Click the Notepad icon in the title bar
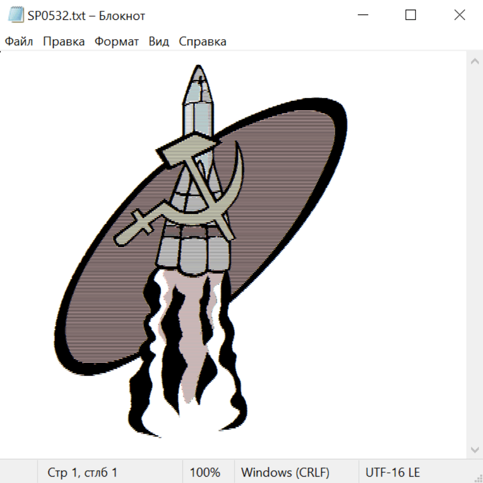 [15, 16]
